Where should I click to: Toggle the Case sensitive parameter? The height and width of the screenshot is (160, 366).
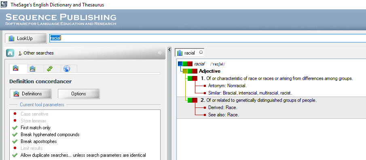[x=34, y=114]
